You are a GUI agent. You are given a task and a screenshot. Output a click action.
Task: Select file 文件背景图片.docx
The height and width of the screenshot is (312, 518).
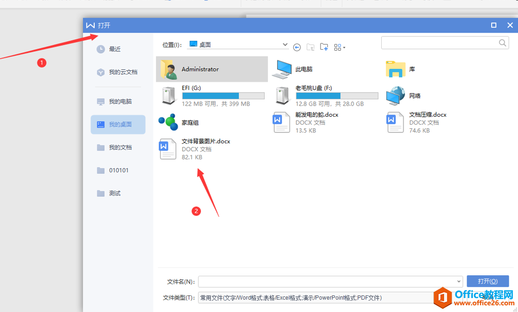(195, 149)
